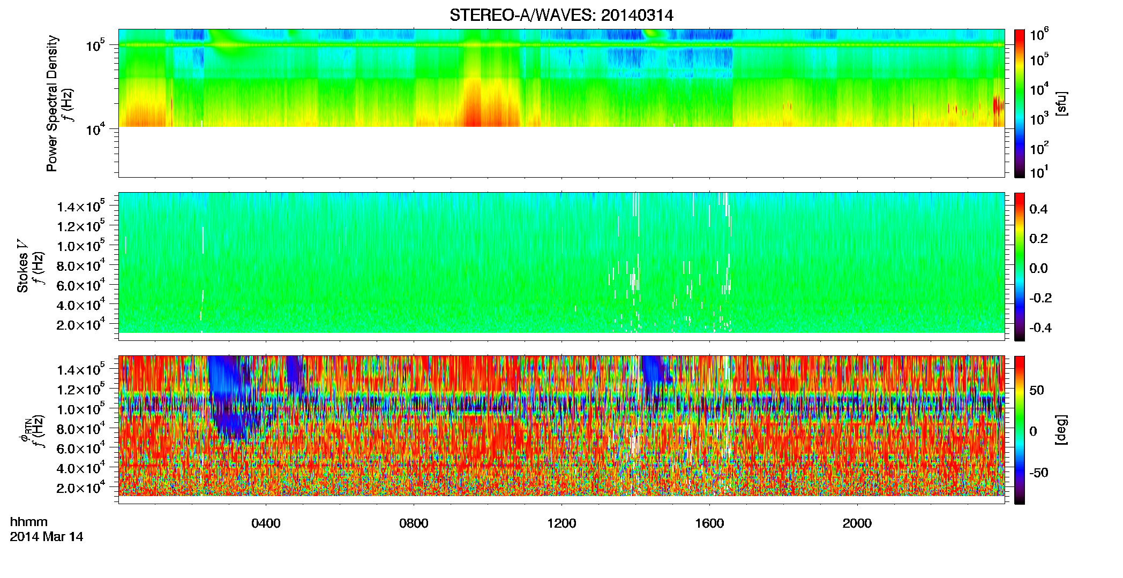This screenshot has height=578, width=1123.
Task: Click the 0400 time tick label
Action: point(266,523)
